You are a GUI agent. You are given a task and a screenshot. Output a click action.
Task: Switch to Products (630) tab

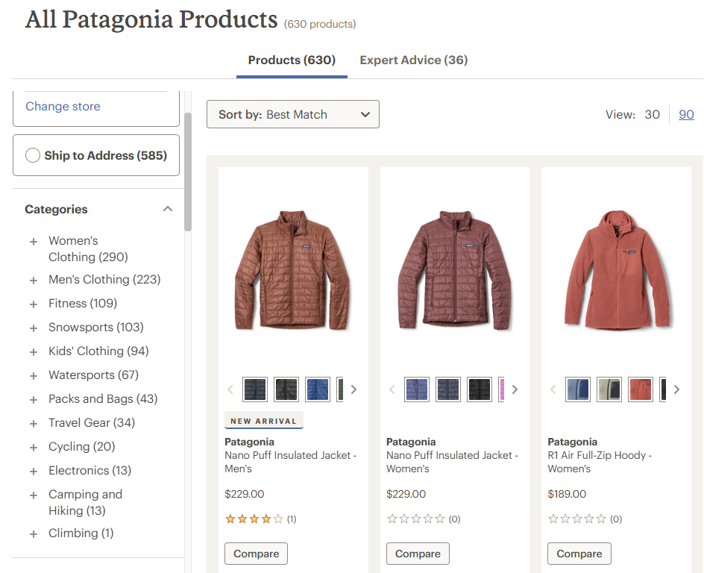pos(292,60)
